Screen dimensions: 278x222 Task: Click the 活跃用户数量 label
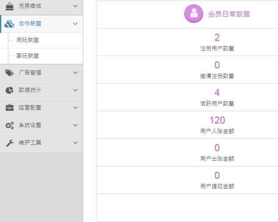(x=217, y=103)
